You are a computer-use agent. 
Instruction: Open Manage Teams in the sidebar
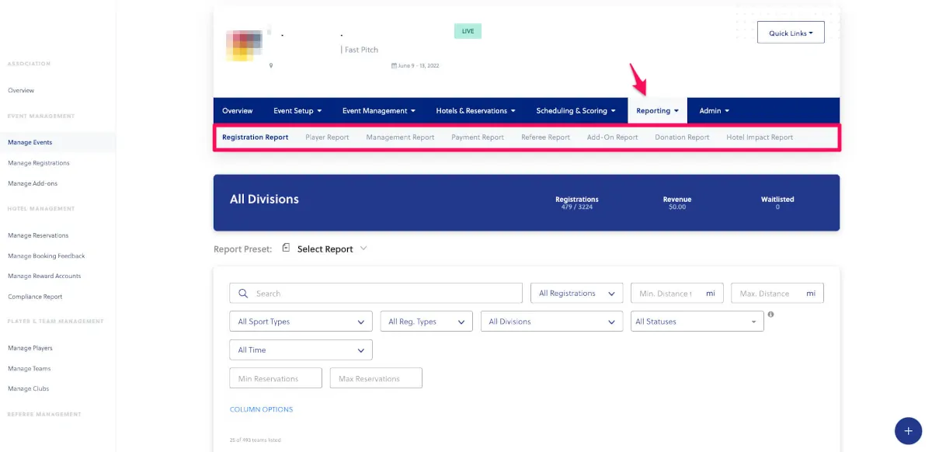point(30,368)
